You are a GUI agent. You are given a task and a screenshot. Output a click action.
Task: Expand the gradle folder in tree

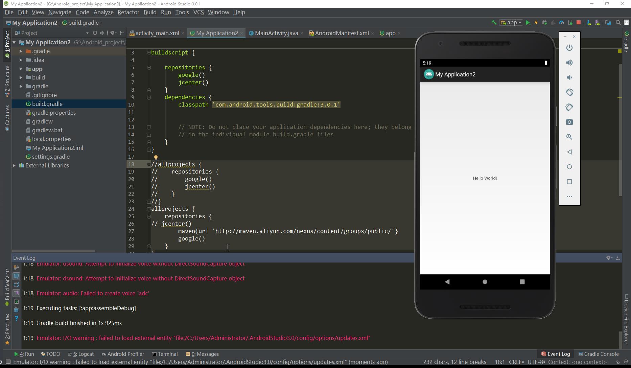pyautogui.click(x=21, y=86)
